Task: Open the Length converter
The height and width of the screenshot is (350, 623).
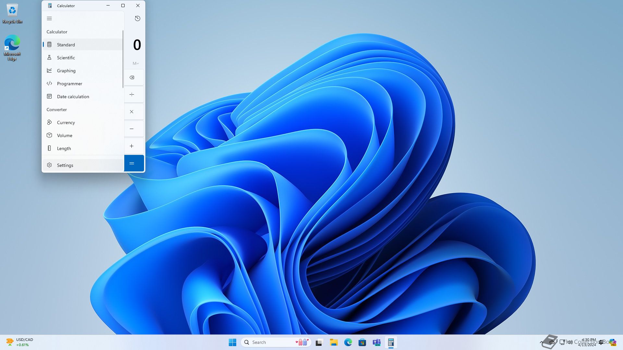Action: tap(83, 148)
